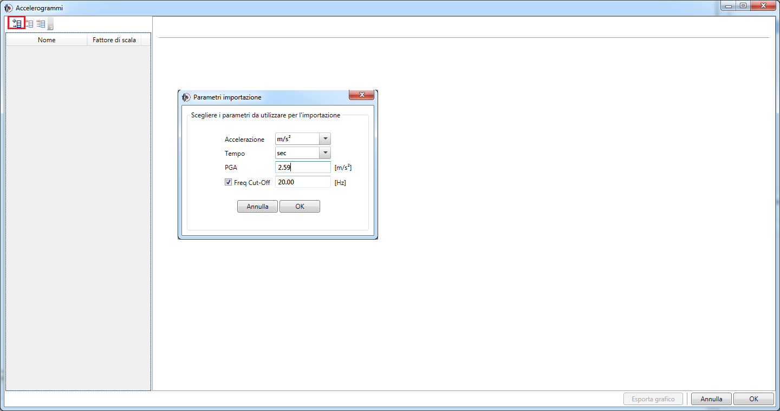780x411 pixels.
Task: Click Annulla at bottom of Accelerogrammi window
Action: [x=711, y=399]
